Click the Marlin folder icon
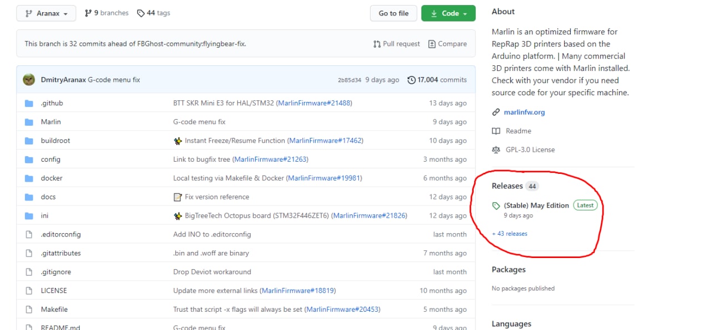 (29, 122)
